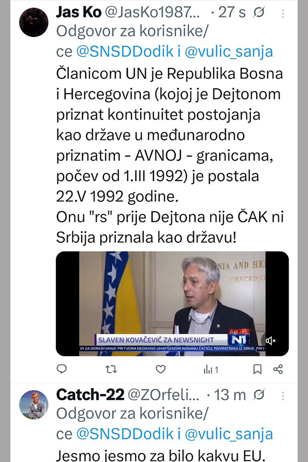Share Jas Ko's tweet

278,369
